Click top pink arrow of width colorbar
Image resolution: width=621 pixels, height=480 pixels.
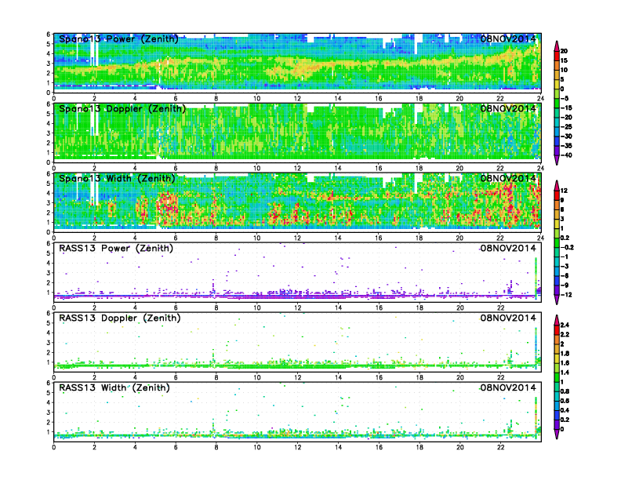(x=557, y=184)
